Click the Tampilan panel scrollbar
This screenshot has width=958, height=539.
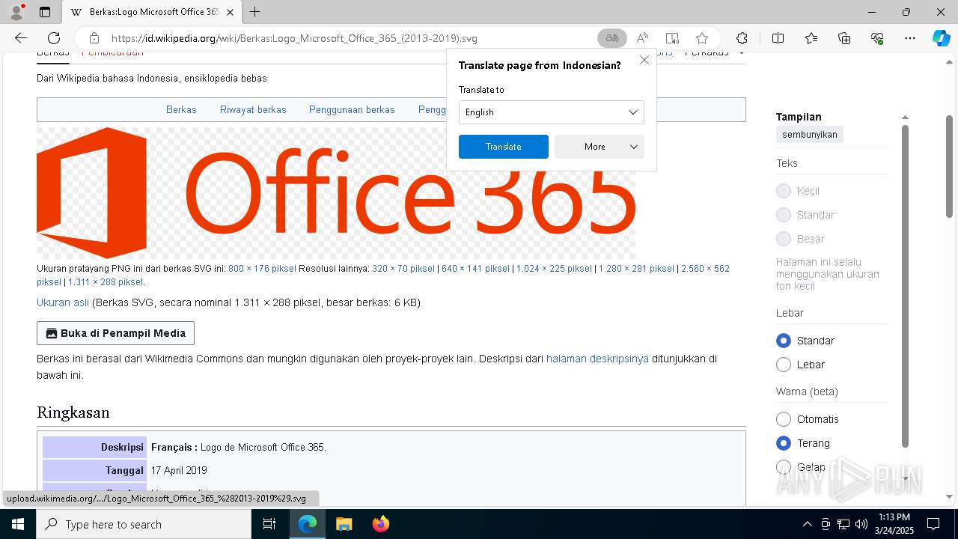click(x=905, y=284)
